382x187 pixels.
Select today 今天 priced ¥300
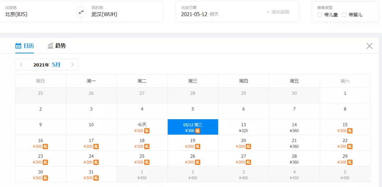point(142,127)
